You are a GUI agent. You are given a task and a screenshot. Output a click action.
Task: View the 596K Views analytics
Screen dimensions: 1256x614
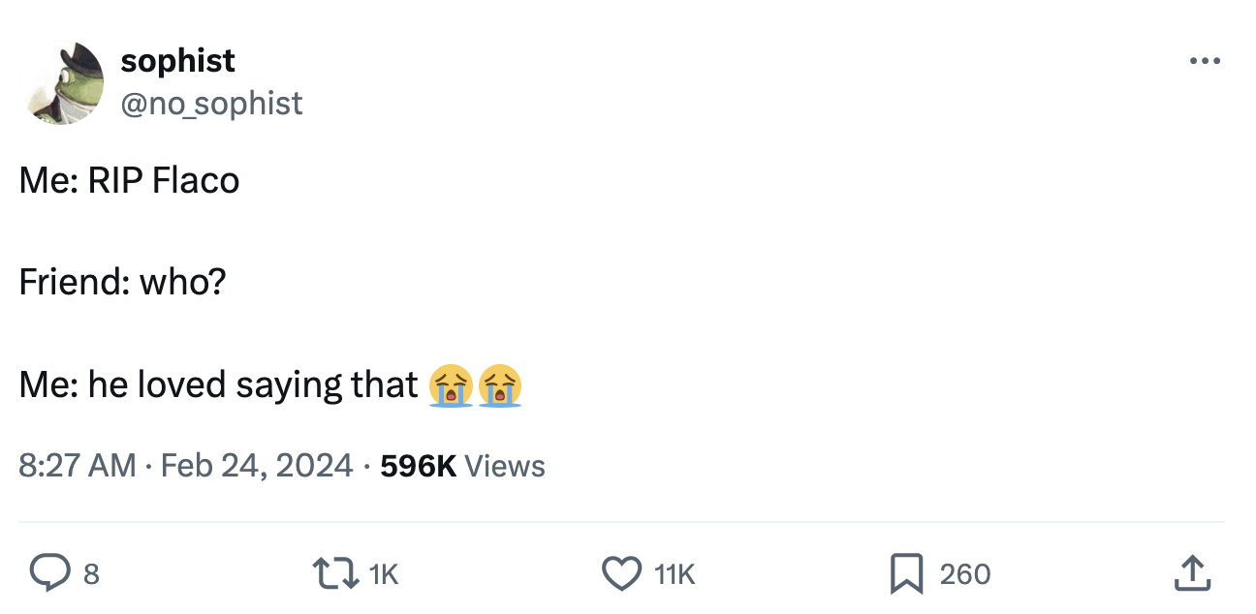462,466
